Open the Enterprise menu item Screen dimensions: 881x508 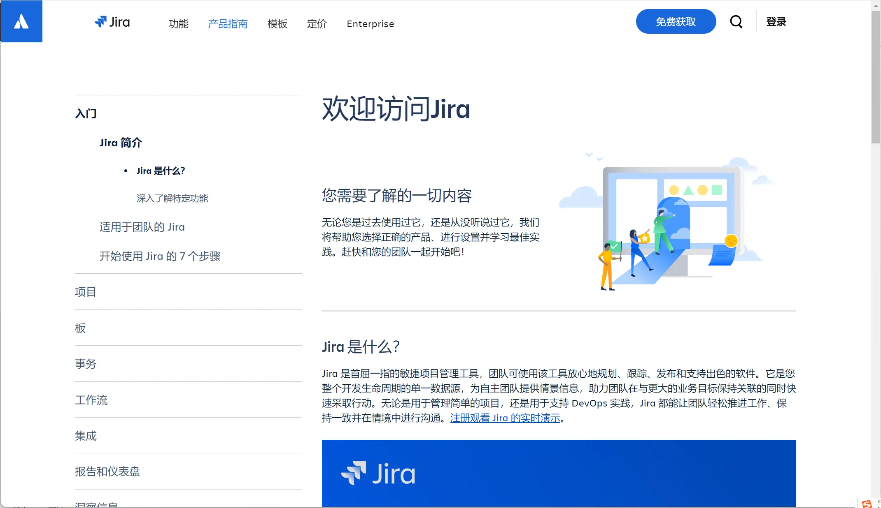tap(370, 24)
